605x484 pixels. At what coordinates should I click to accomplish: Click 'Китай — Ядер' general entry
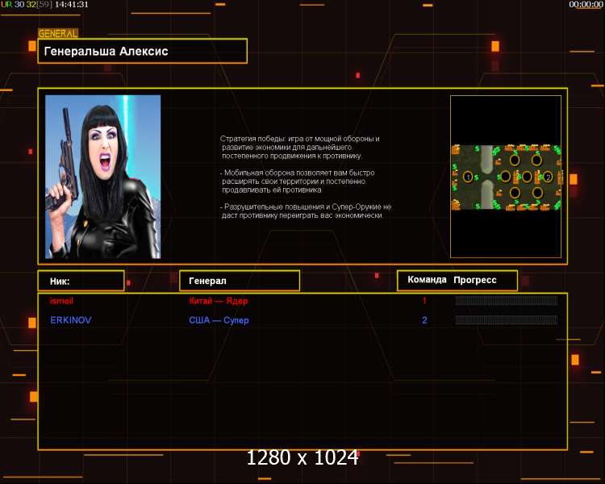[219, 301]
